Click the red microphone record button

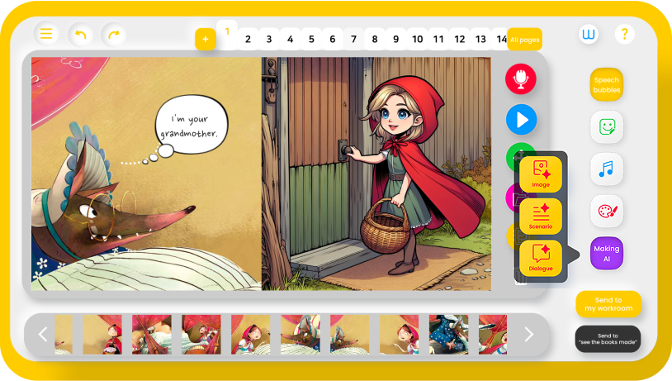(521, 79)
